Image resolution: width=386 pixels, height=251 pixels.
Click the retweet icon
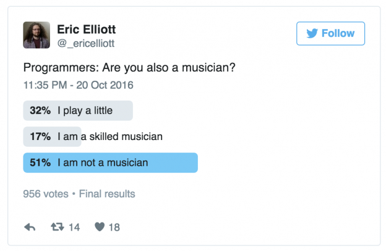click(x=57, y=227)
